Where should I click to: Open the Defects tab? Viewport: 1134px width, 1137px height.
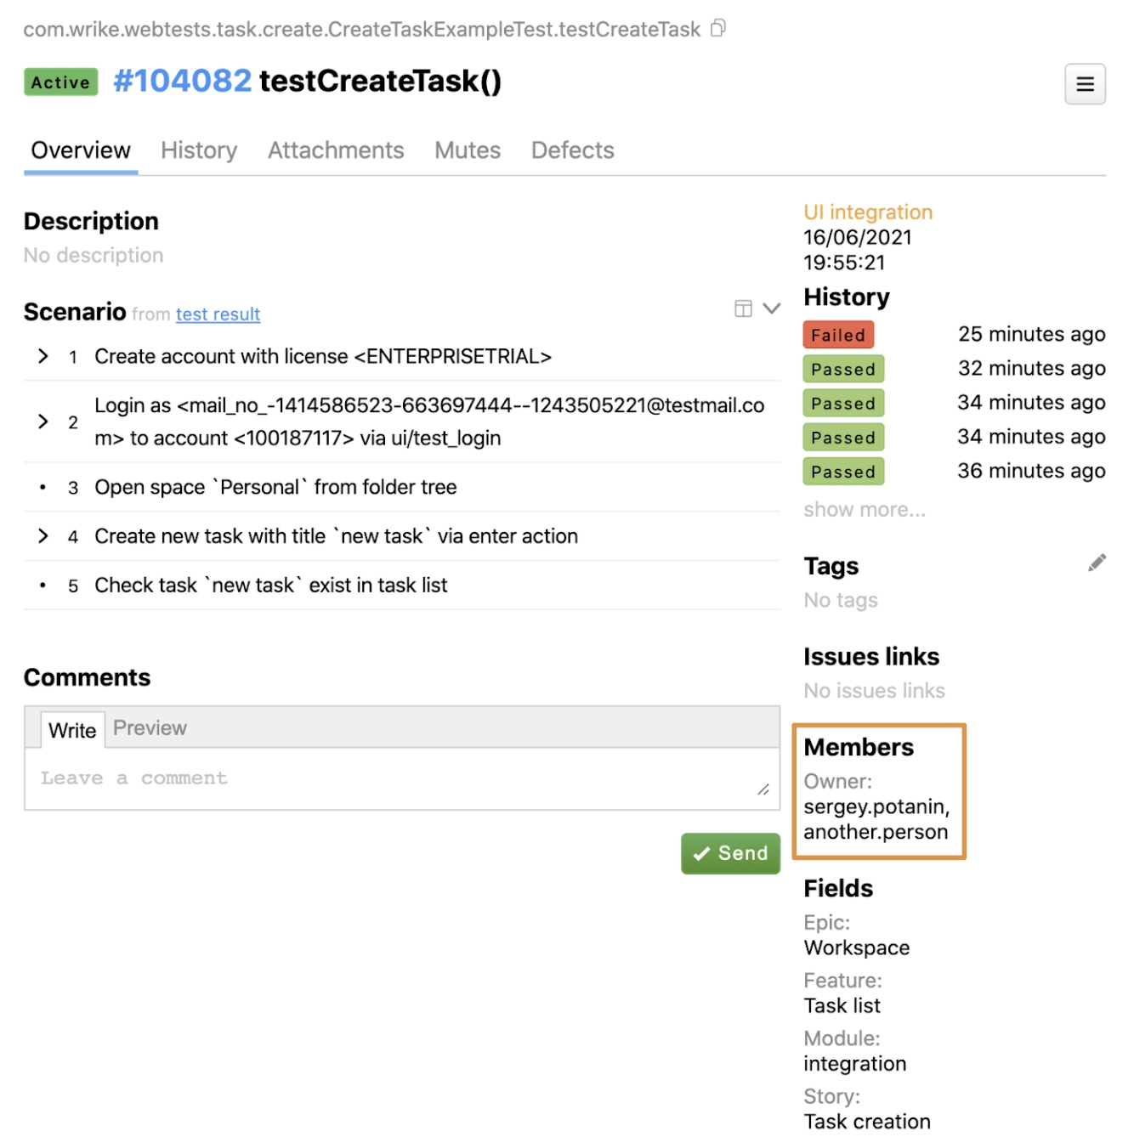572,150
